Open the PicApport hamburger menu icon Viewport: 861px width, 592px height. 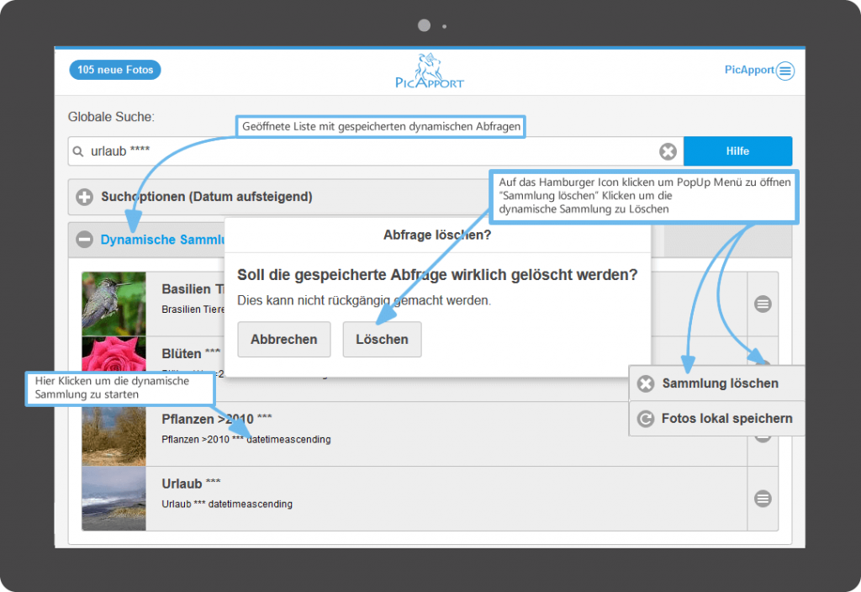(784, 71)
